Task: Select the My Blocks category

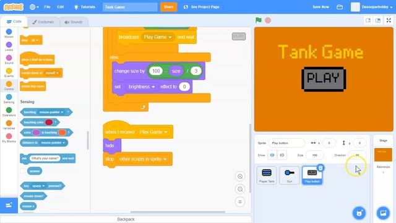Action: [x=9, y=138]
